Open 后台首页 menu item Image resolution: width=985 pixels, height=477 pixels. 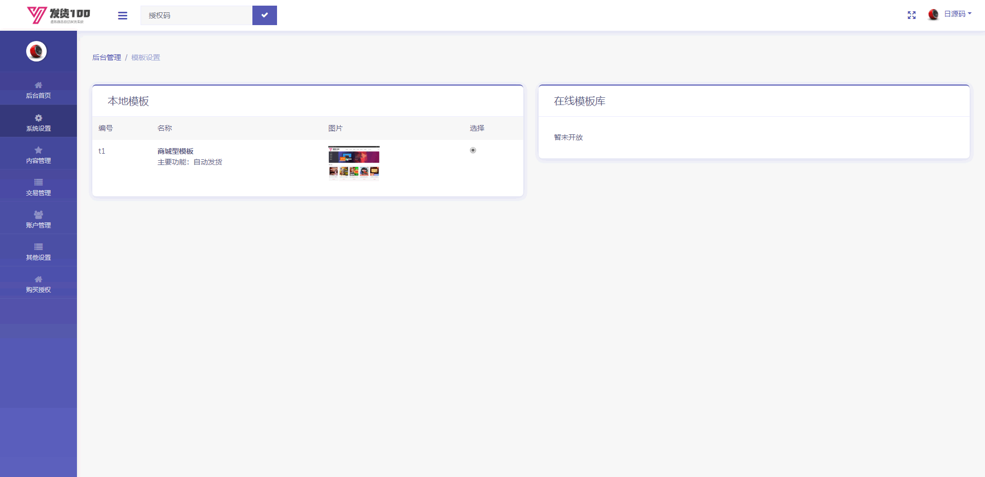coord(38,89)
